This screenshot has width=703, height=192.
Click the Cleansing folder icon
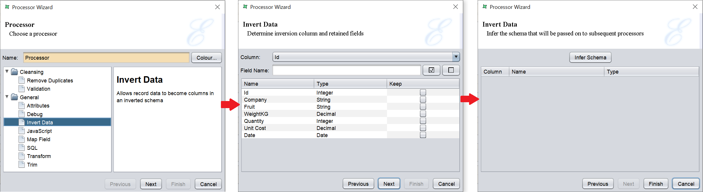point(15,72)
